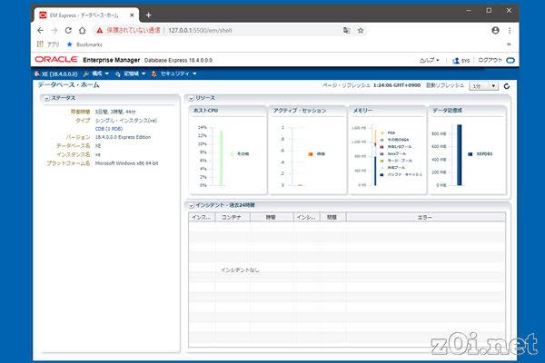Click the address bar URL 127.0.0.1:5500/em/shell
The height and width of the screenshot is (363, 545).
[x=200, y=31]
